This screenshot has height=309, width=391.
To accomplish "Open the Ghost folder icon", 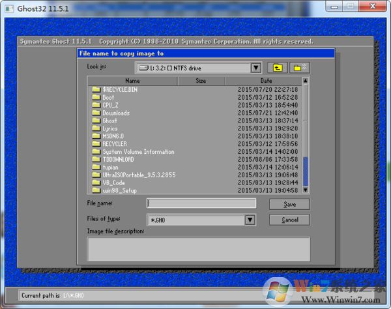I will pyautogui.click(x=96, y=121).
